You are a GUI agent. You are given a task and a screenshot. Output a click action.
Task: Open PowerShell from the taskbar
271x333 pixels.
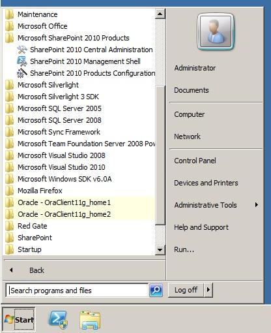tap(57, 320)
